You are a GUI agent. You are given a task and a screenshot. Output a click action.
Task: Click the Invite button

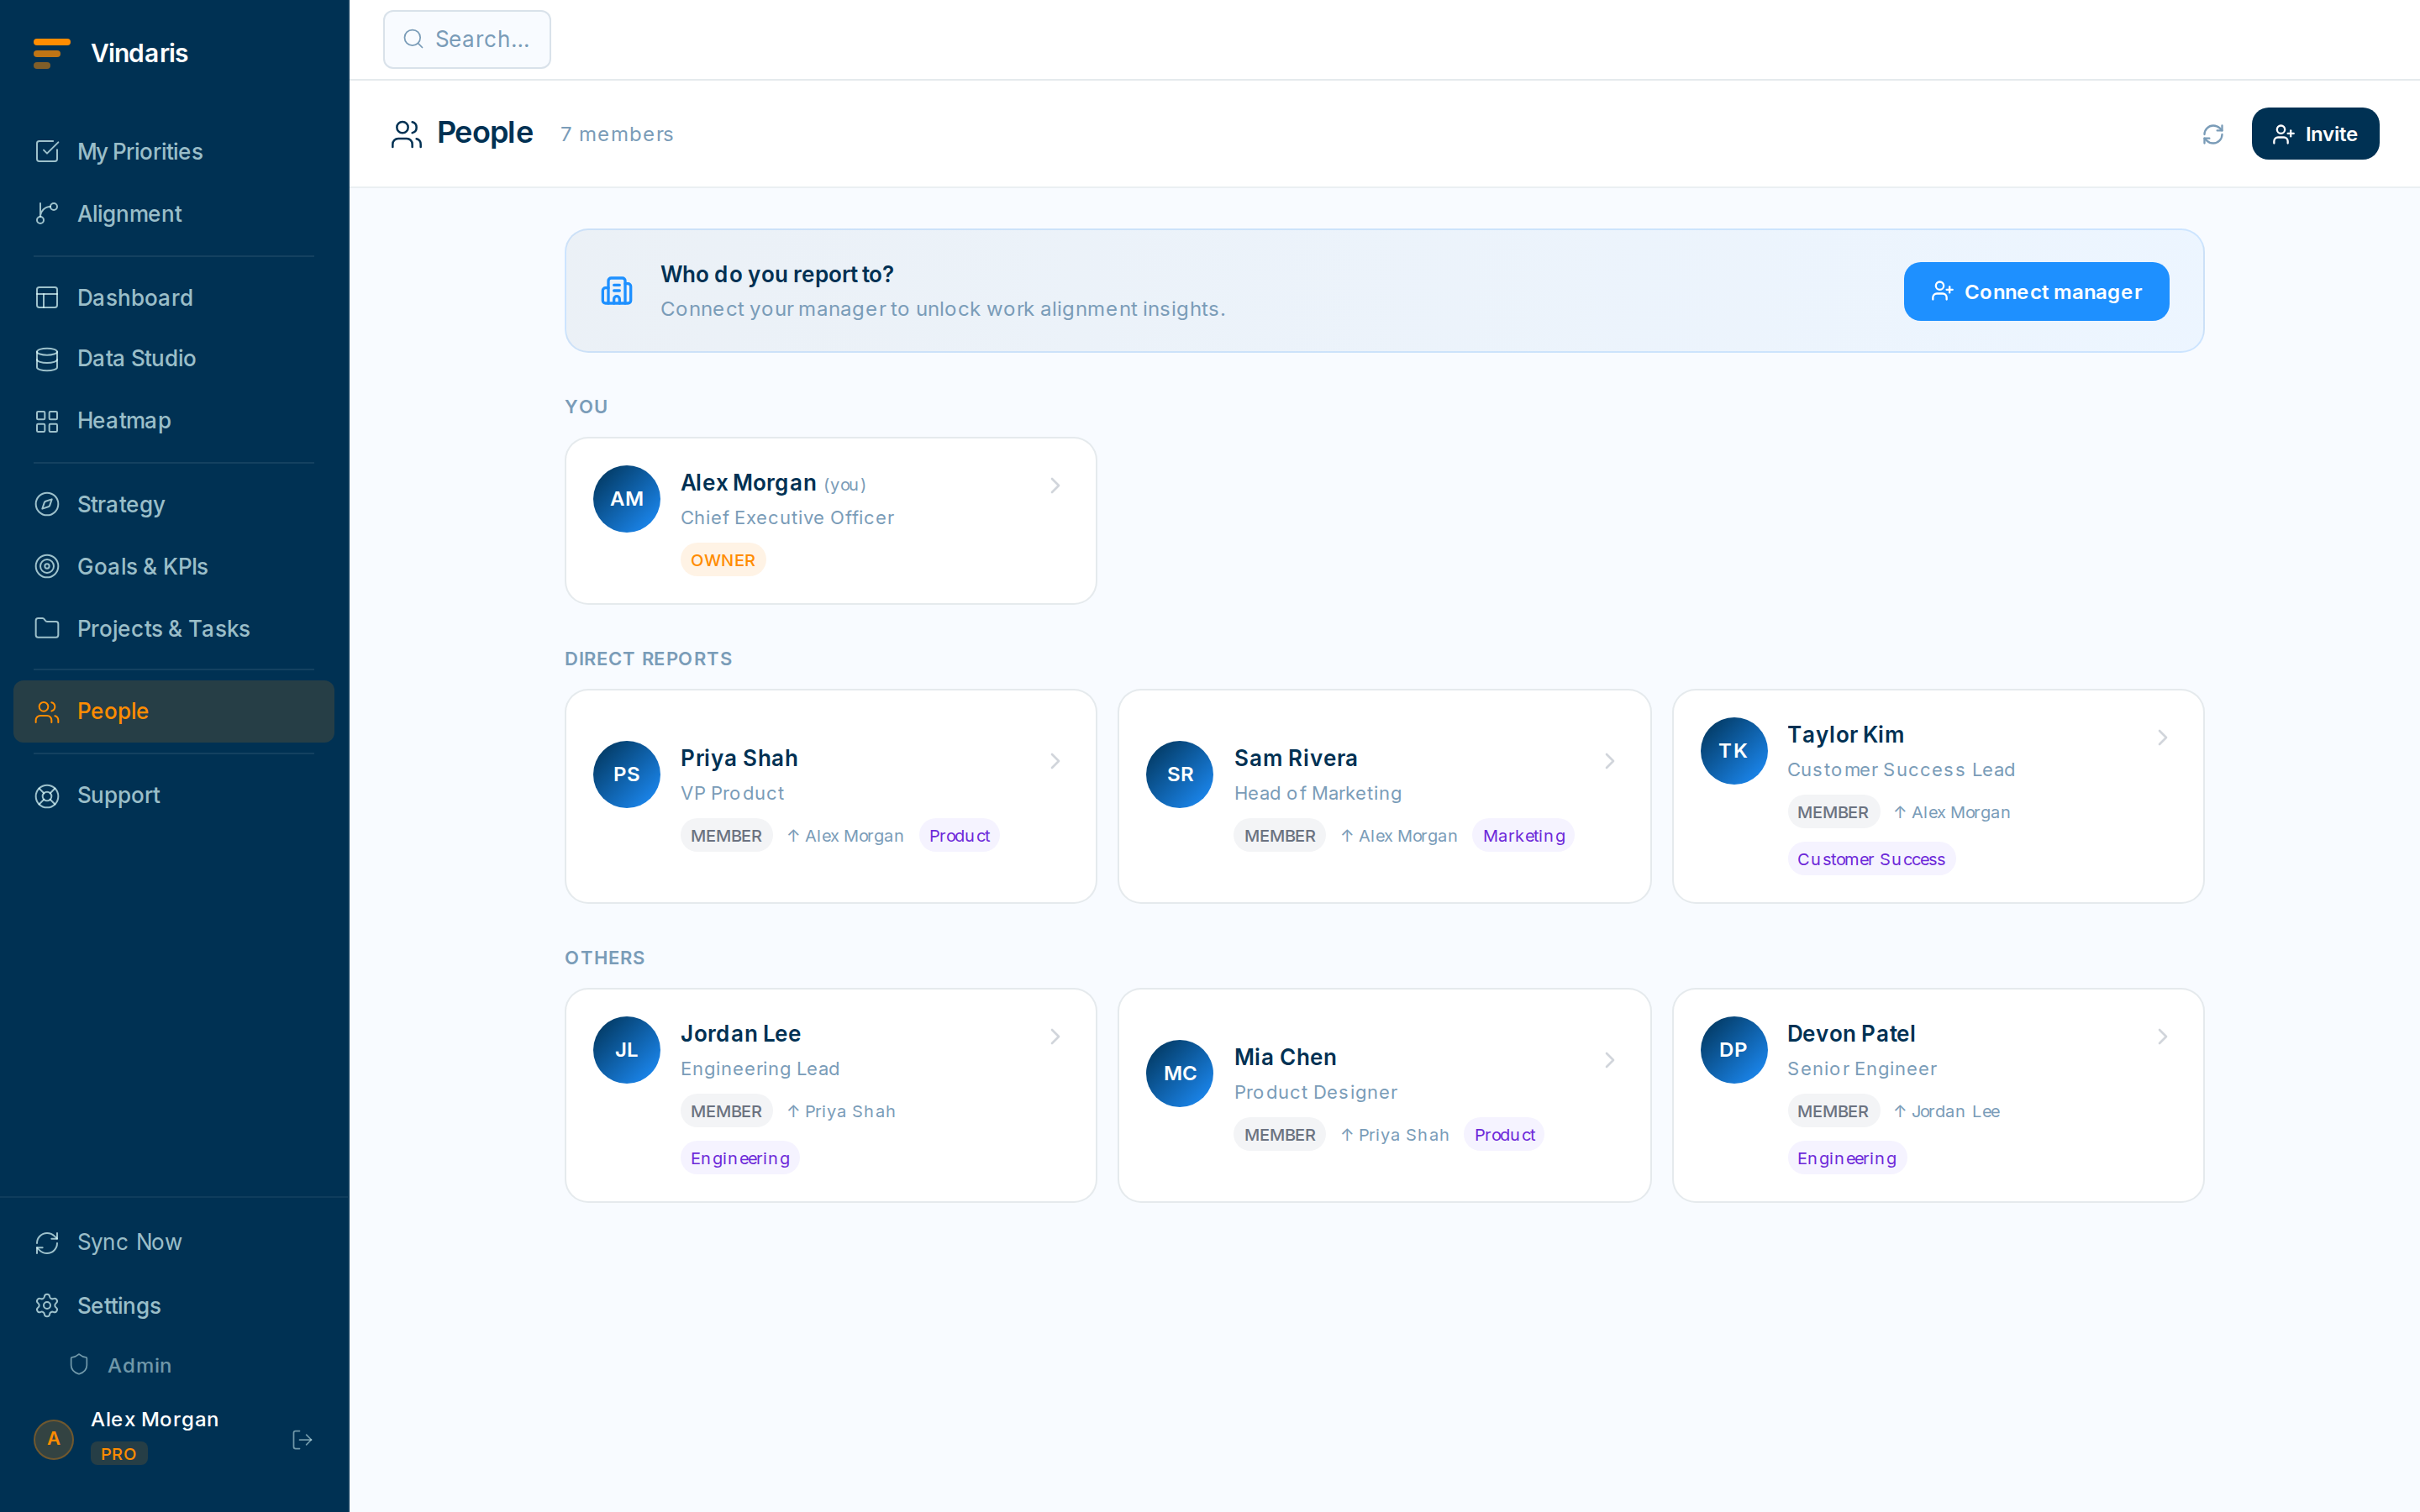2315,134
